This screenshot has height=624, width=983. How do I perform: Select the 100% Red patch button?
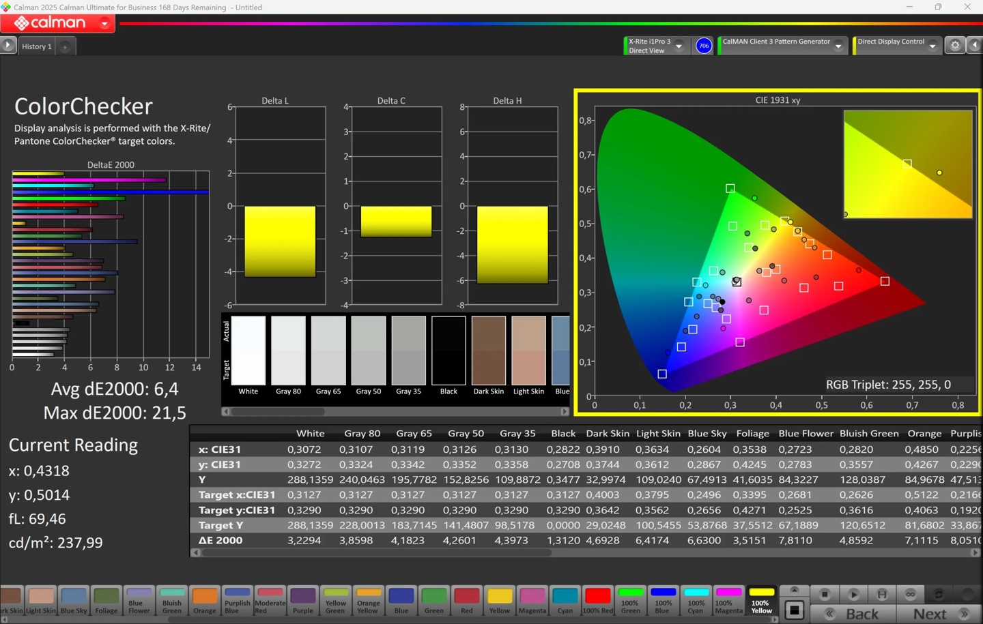pos(598,600)
